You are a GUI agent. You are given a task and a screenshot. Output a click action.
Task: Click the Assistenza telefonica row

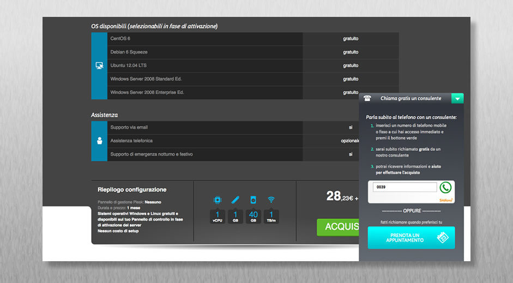205,141
